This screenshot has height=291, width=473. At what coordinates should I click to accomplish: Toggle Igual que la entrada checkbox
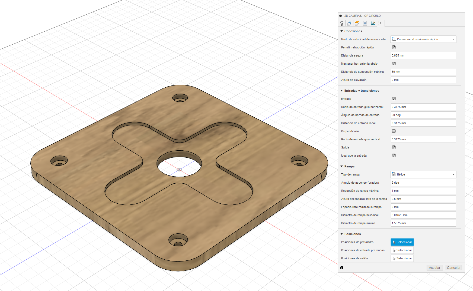[x=394, y=156]
